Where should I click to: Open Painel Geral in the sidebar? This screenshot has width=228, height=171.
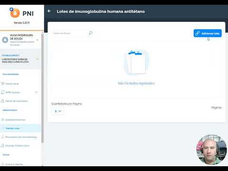(12, 84)
